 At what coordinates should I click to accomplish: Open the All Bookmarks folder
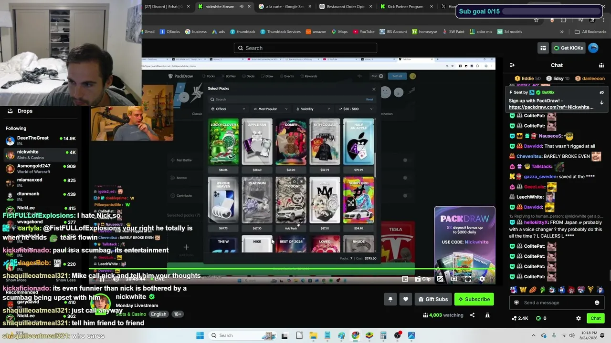pyautogui.click(x=590, y=32)
